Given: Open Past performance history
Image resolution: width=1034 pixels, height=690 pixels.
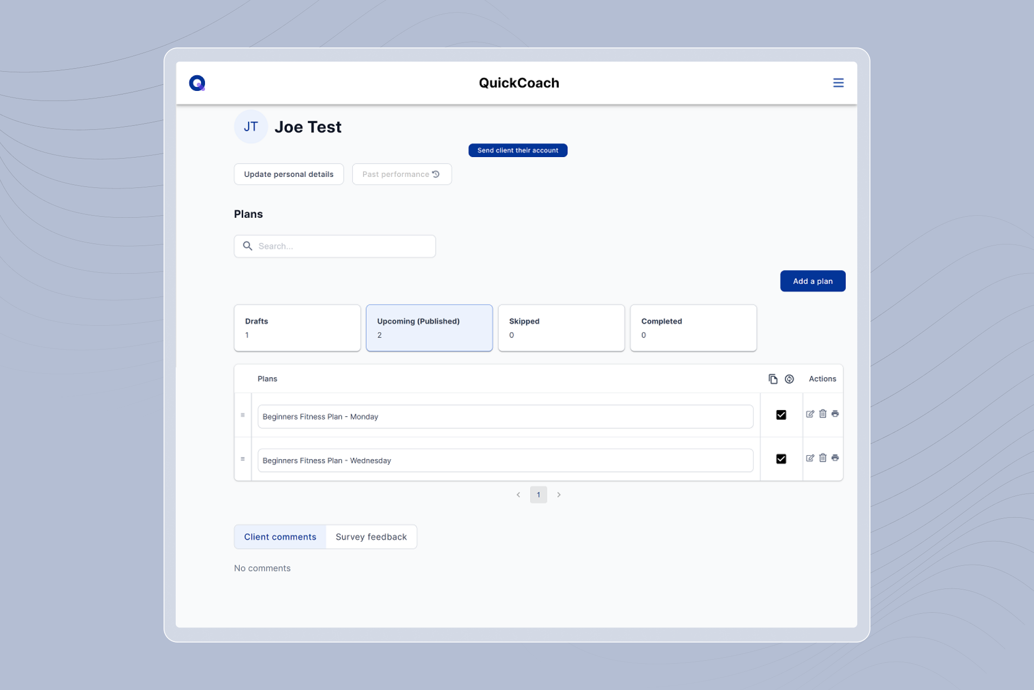Looking at the screenshot, I should [x=401, y=173].
